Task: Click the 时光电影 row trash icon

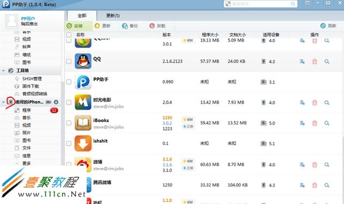Action: pos(315,103)
